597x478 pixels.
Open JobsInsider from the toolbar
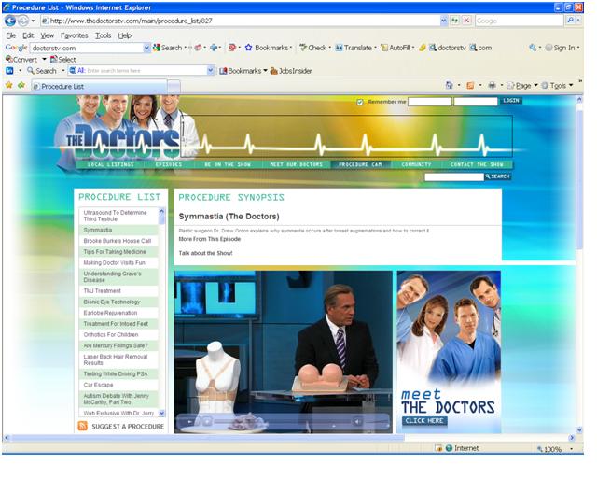(291, 71)
